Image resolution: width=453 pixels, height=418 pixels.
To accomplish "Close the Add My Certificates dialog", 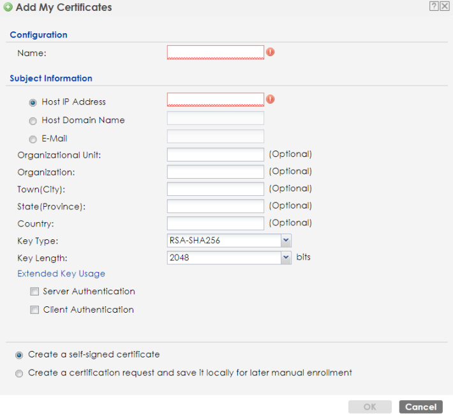I will [444, 6].
